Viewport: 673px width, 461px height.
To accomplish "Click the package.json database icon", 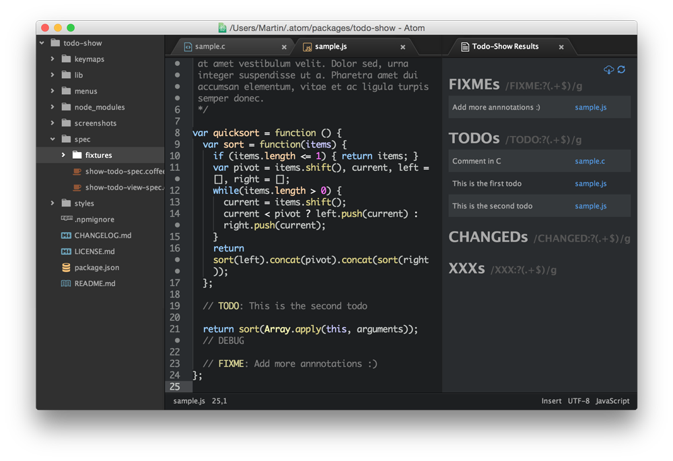I will (66, 267).
